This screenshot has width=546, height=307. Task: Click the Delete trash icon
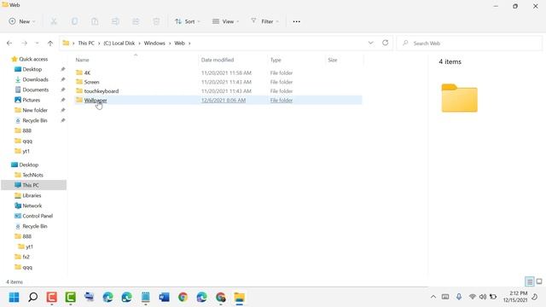tap(156, 21)
